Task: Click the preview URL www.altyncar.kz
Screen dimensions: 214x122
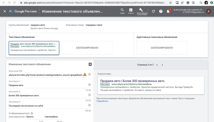Action: pos(132,84)
